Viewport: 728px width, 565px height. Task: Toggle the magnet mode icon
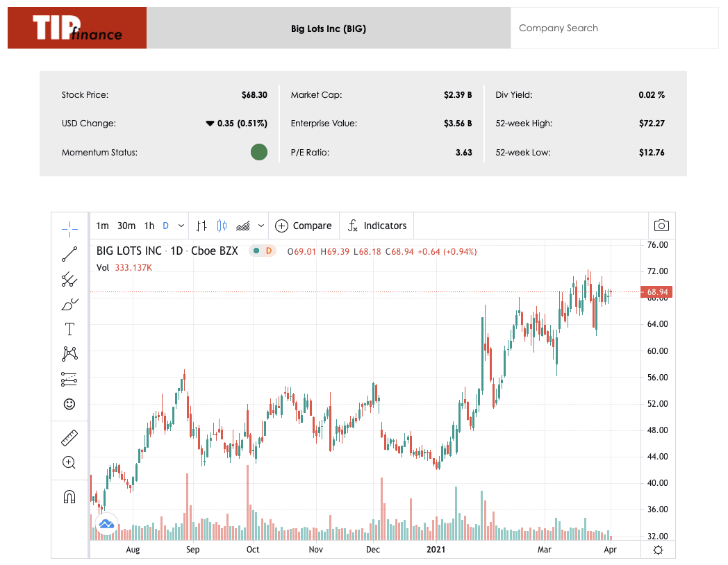pyautogui.click(x=69, y=497)
